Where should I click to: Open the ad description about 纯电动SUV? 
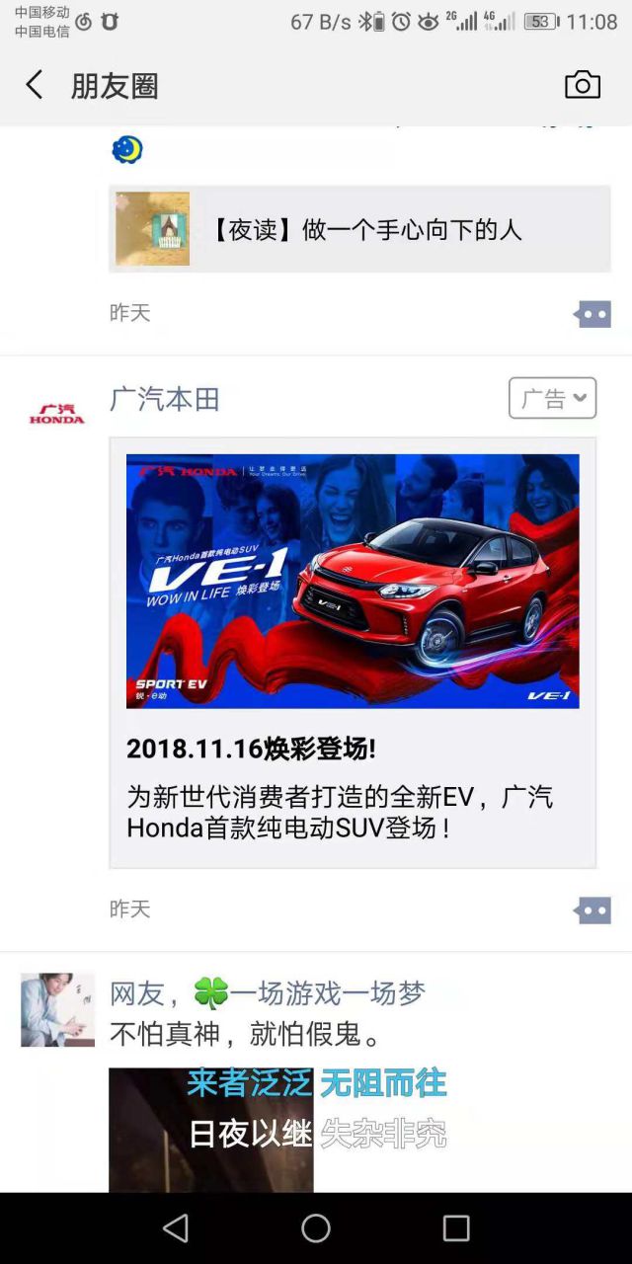340,812
